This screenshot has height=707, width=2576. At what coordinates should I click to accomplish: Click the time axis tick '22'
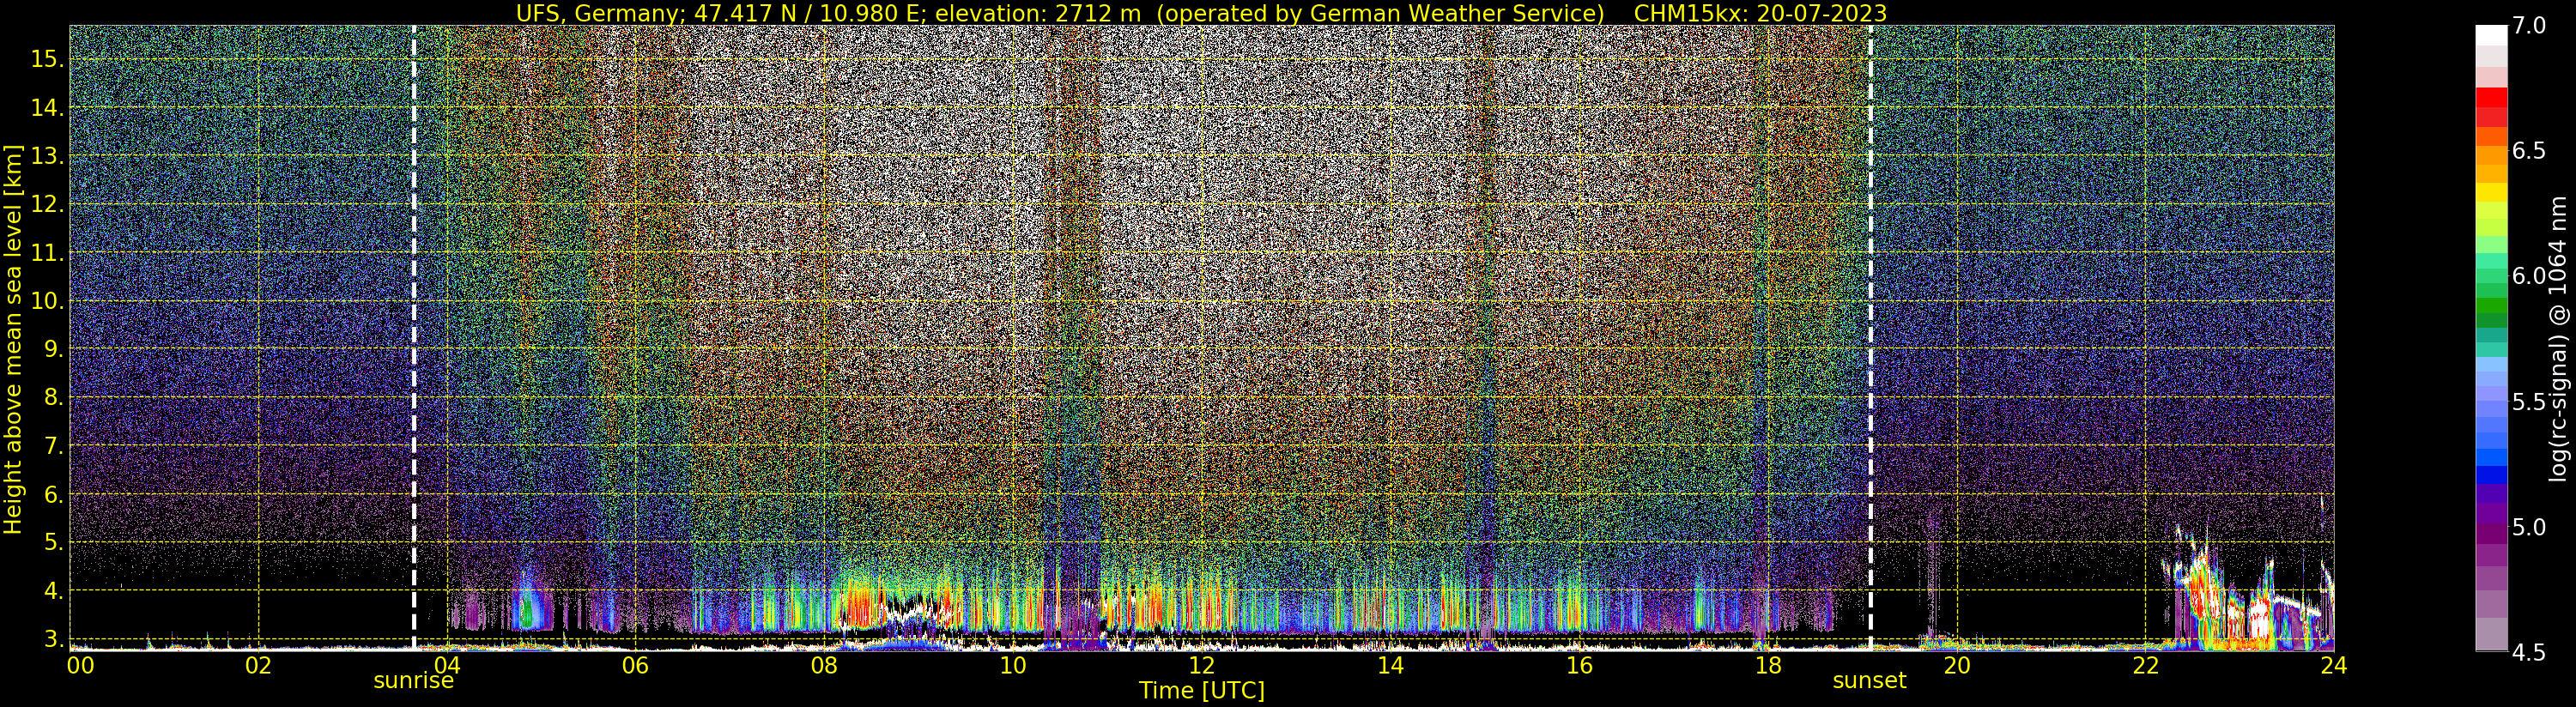[2145, 665]
